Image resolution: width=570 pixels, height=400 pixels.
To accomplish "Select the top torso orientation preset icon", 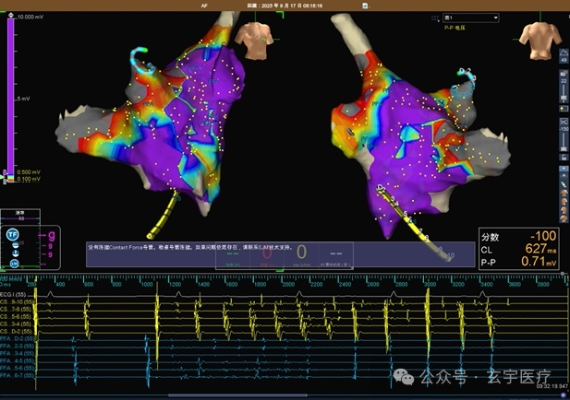I will tap(564, 194).
